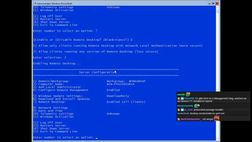252x142 pixels.
Task: Click '6) Download and Install Updates' line
Action: point(61,99)
